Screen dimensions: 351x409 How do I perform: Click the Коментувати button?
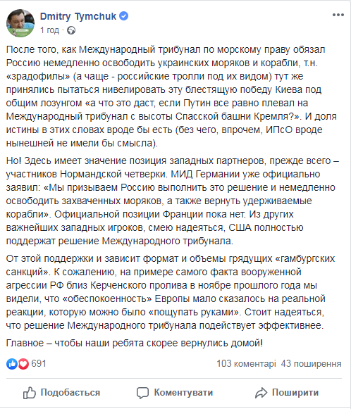point(175,393)
